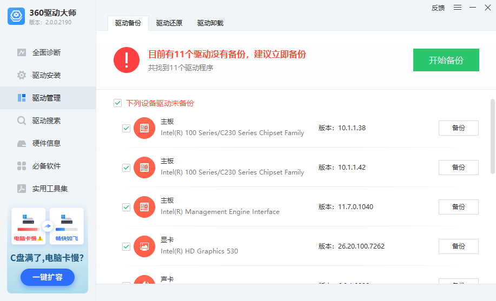Click the 一键扩容 button in the ad
This screenshot has height=301, width=496.
pyautogui.click(x=48, y=277)
